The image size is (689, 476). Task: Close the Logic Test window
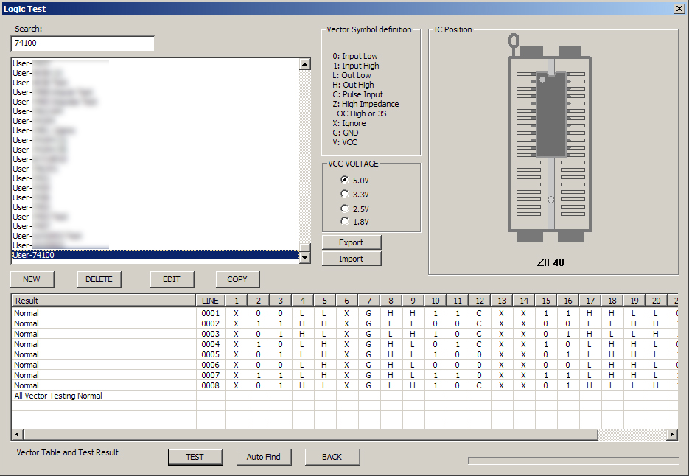click(x=680, y=8)
